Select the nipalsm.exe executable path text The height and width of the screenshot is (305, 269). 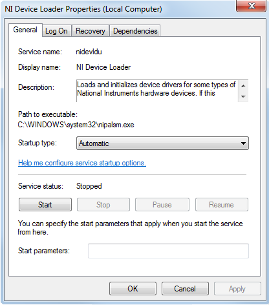click(76, 125)
